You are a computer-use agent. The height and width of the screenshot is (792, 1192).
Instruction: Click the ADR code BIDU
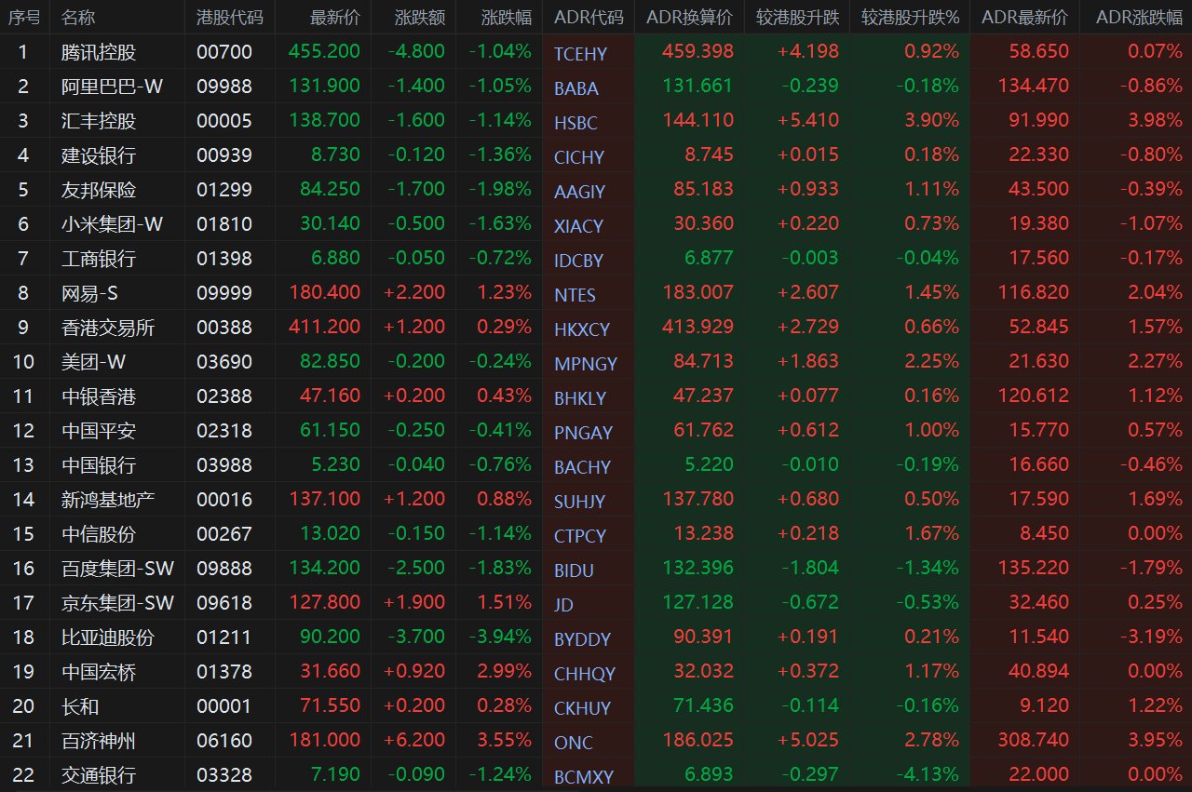pyautogui.click(x=574, y=571)
